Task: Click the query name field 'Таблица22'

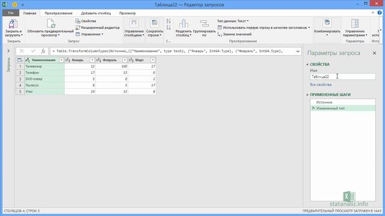Action: pos(342,77)
